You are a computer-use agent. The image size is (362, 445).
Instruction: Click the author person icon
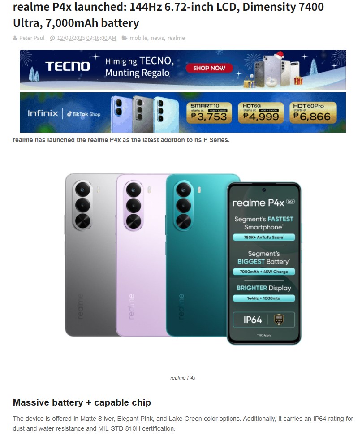[15, 38]
